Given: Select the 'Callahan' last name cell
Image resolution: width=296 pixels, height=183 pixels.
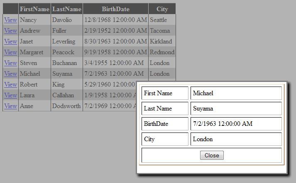Looking at the screenshot, I should pos(67,95).
